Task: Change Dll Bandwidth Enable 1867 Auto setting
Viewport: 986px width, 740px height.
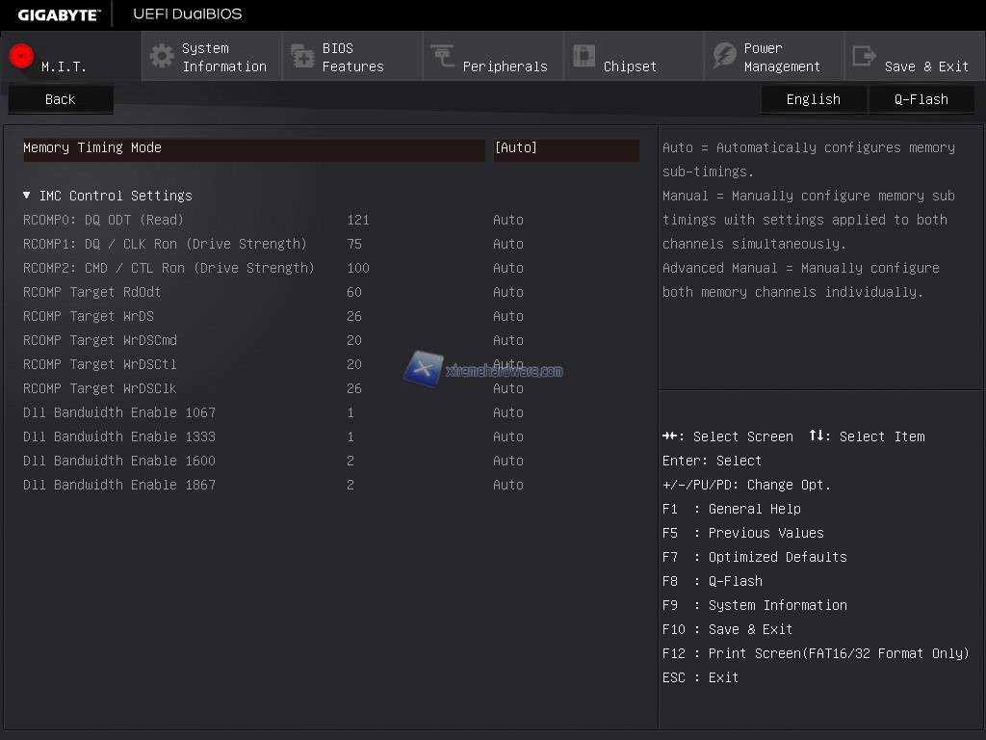Action: 508,485
